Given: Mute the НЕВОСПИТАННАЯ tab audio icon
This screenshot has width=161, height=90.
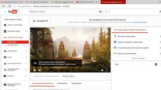Looking at the screenshot, I should click(96, 2).
